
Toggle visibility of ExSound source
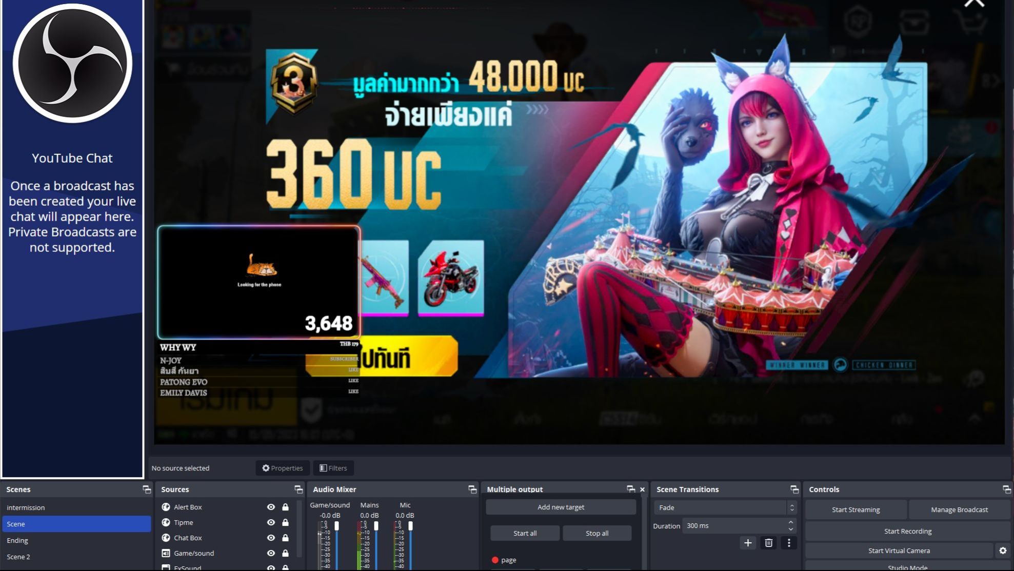[x=271, y=567]
